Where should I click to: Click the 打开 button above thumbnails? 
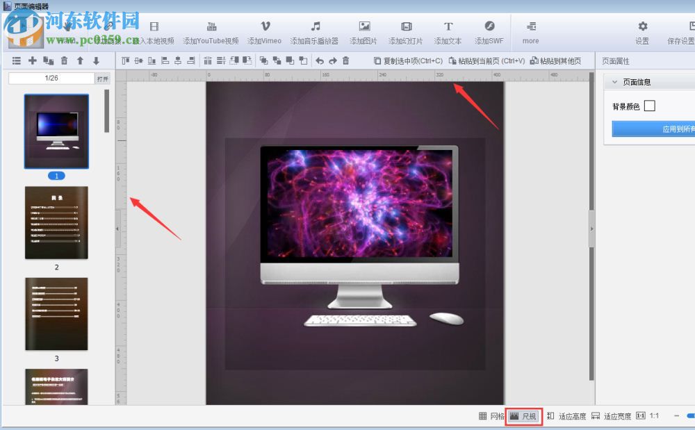pos(103,78)
